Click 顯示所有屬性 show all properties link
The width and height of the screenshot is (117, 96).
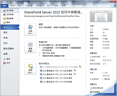coord(95,92)
